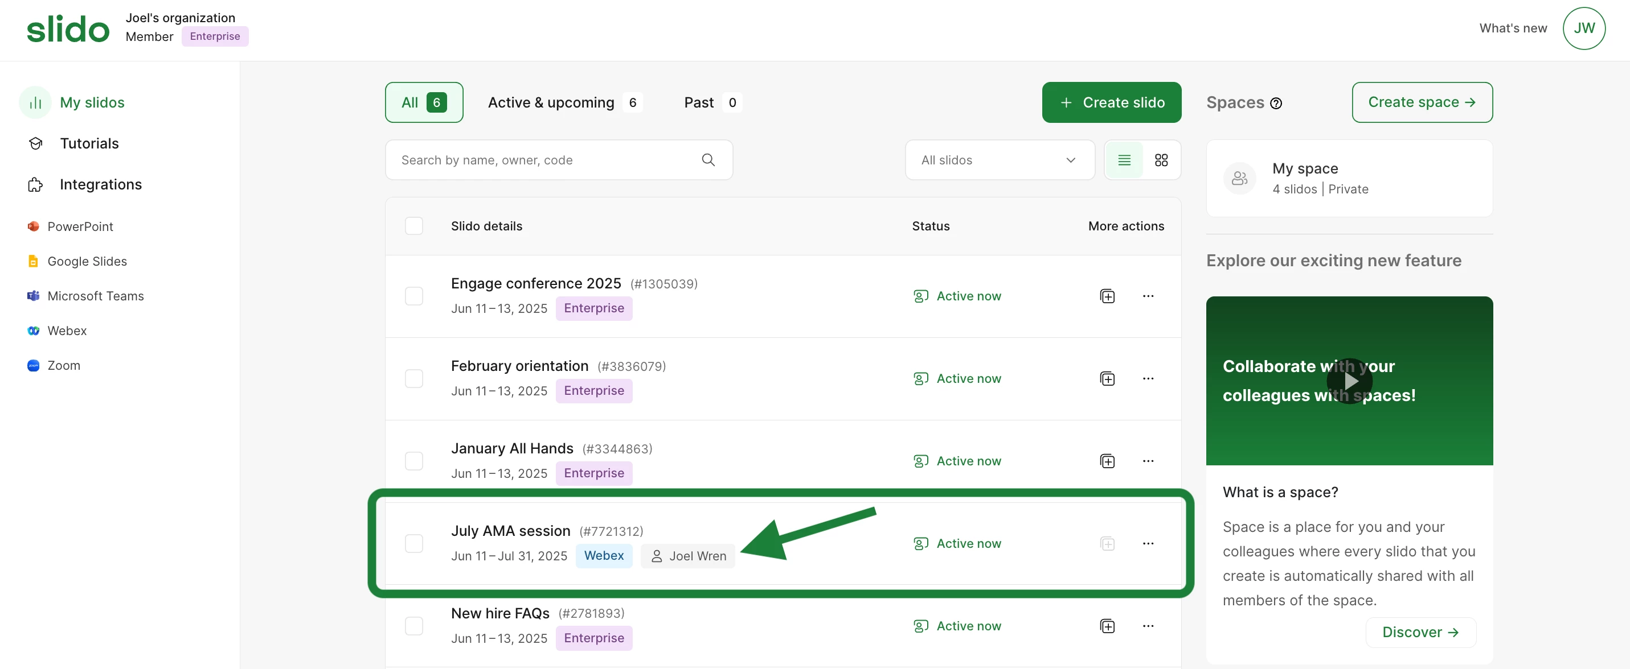
Task: Open the PowerPoint integration
Action: pos(80,226)
